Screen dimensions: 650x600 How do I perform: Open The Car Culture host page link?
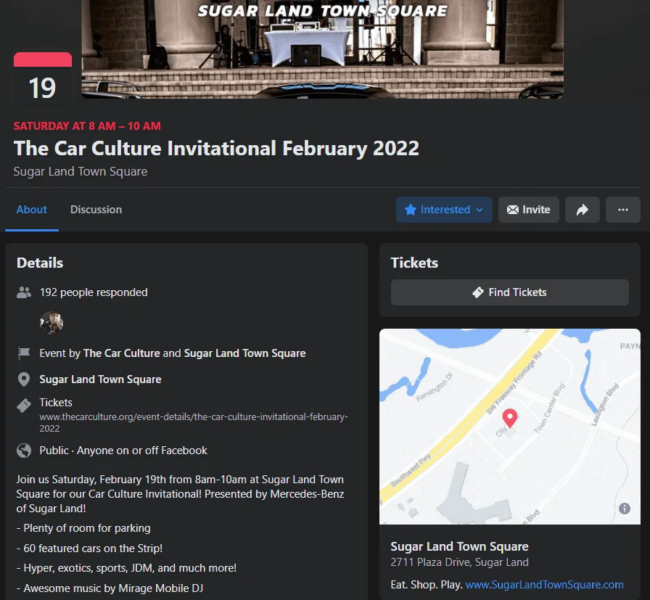coord(121,353)
